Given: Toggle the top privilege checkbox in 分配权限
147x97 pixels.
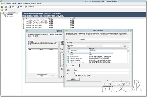Looking at the screenshot, I should (x=63, y=53).
